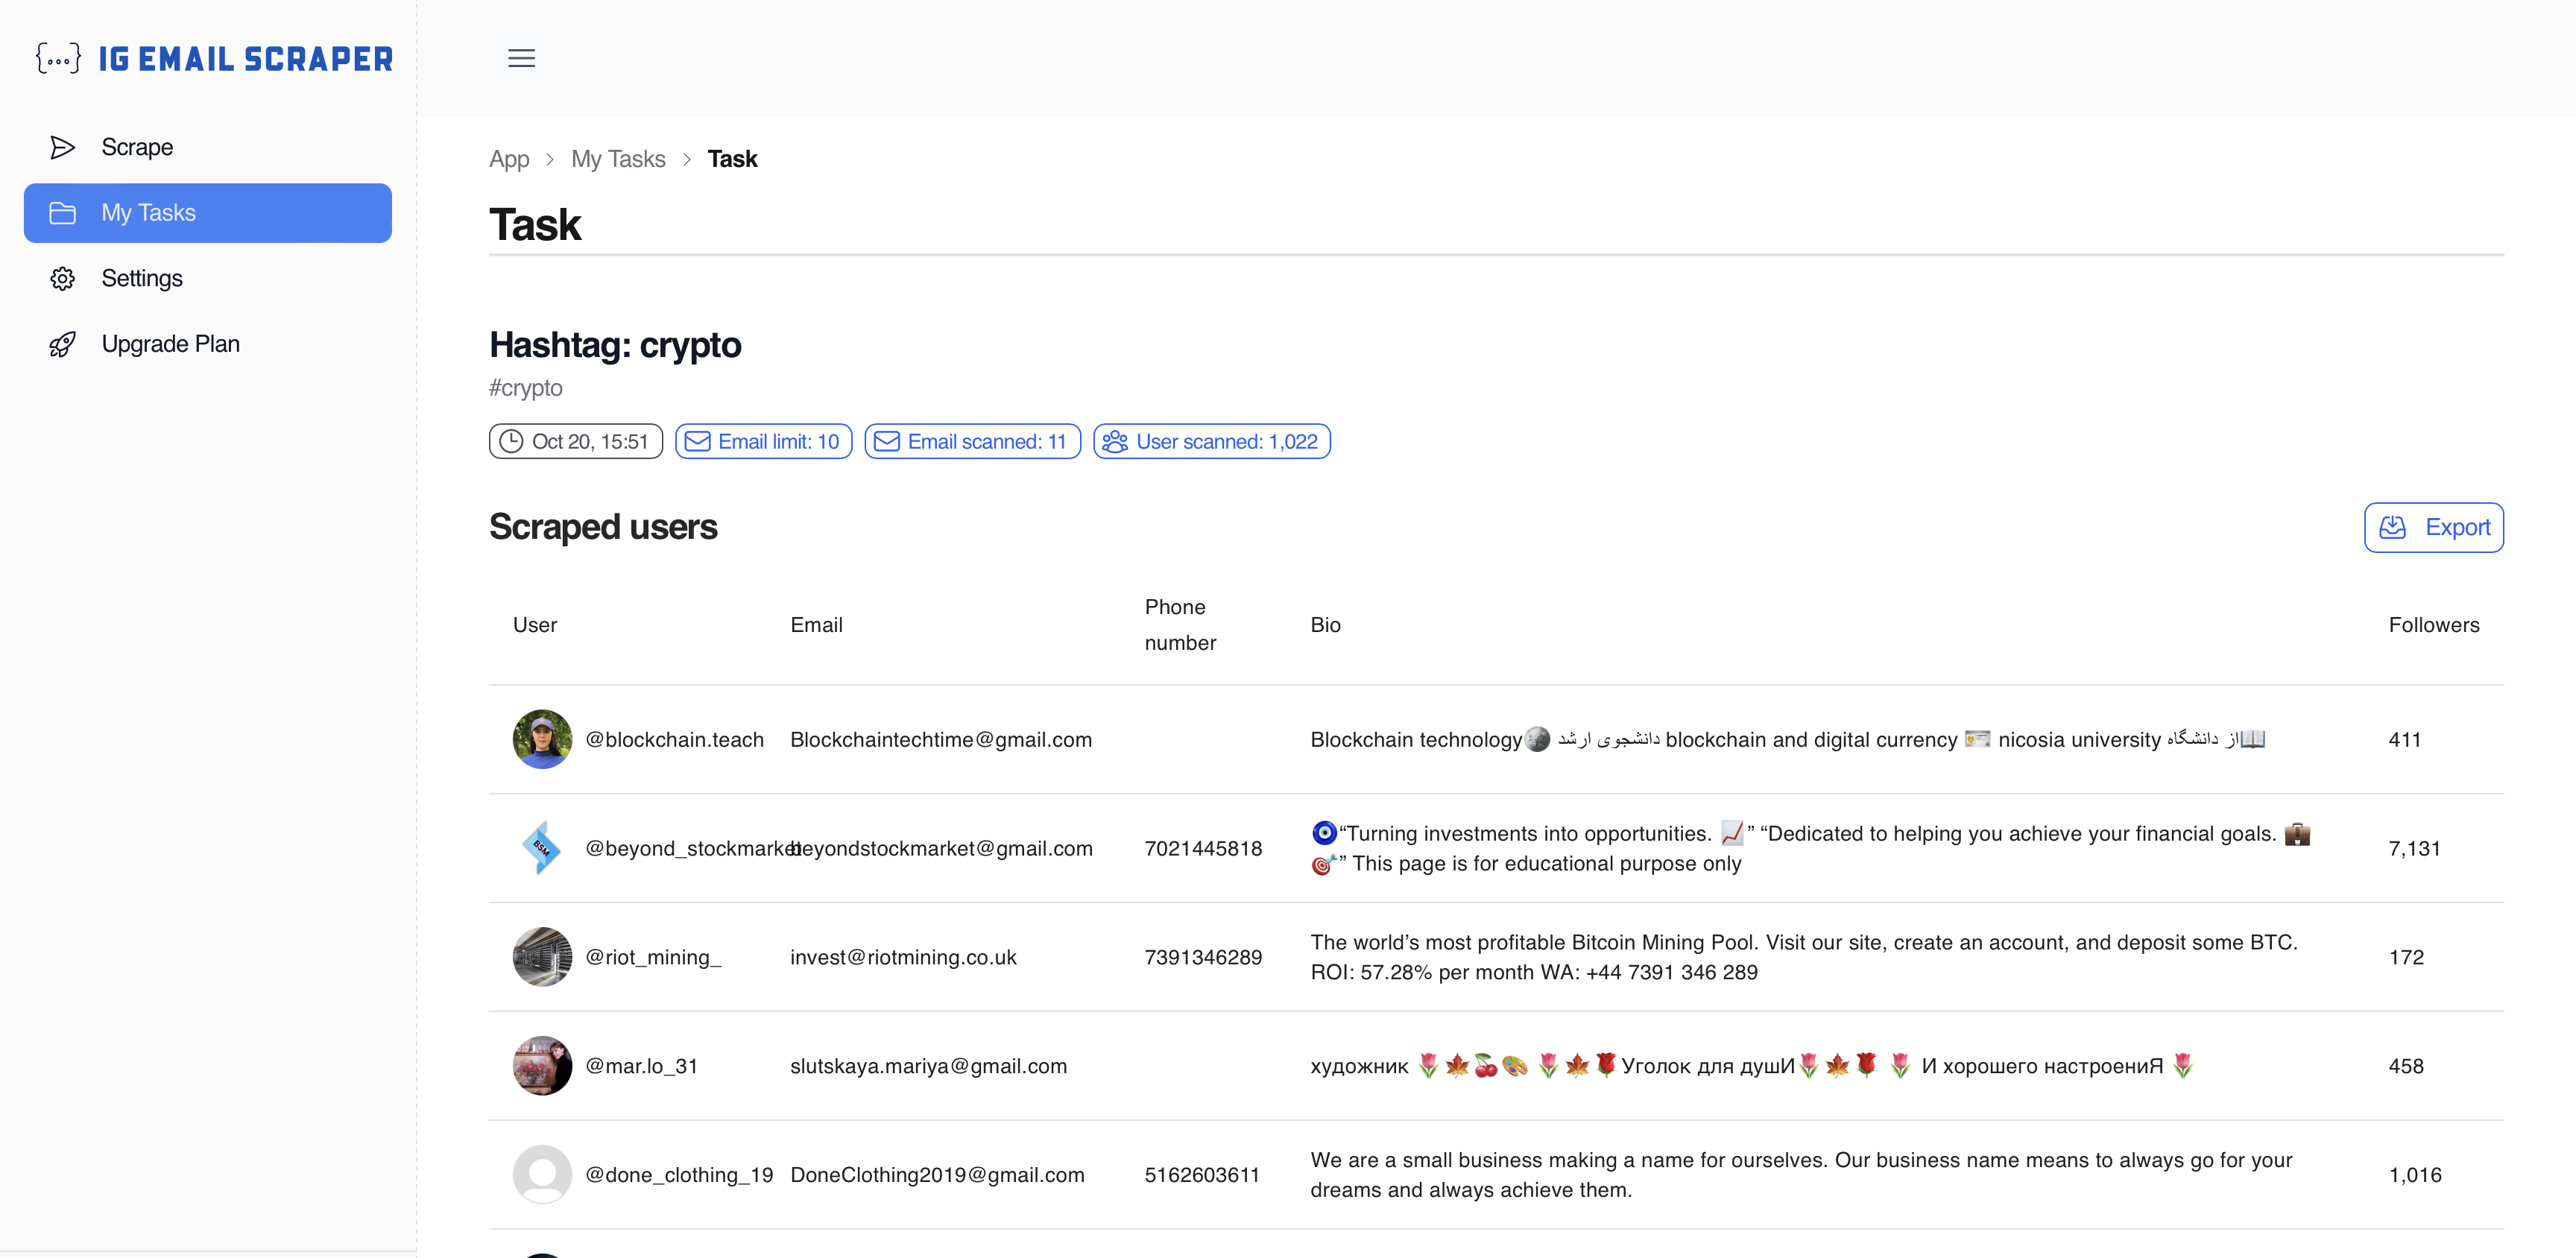Screen dimensions: 2576x1258
Task: Open avatar of @done_clothing_19
Action: click(542, 1175)
